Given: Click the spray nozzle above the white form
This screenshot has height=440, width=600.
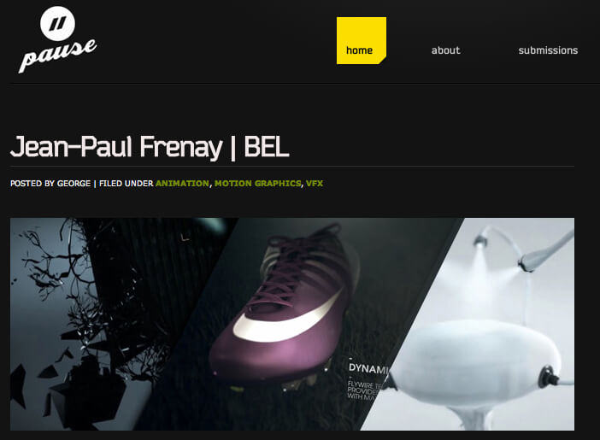Looking at the screenshot, I should click(x=479, y=240).
